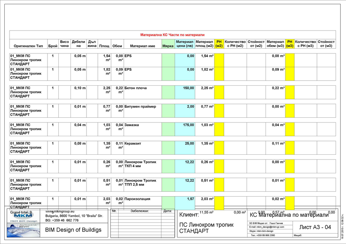The image size is (346, 244).
Task: Click the green 'Мярка' header cell
Action: 168,44
